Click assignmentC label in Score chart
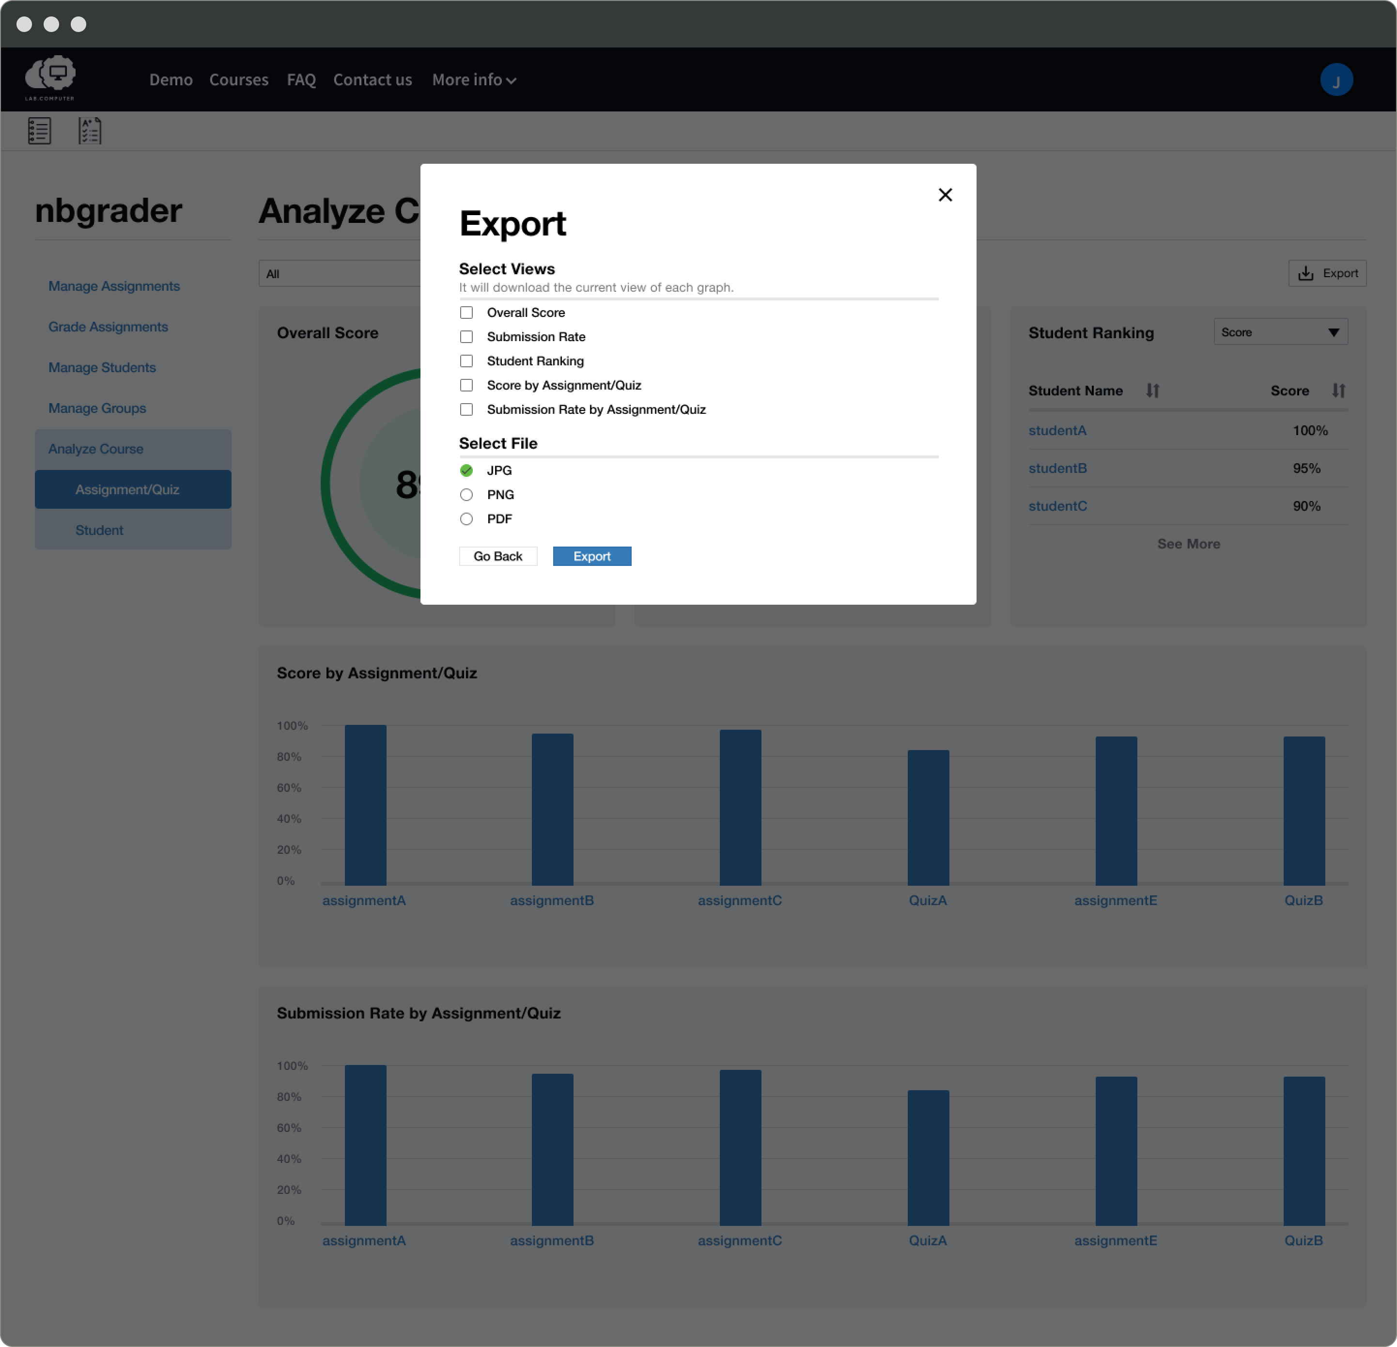Image resolution: width=1397 pixels, height=1347 pixels. 740,901
